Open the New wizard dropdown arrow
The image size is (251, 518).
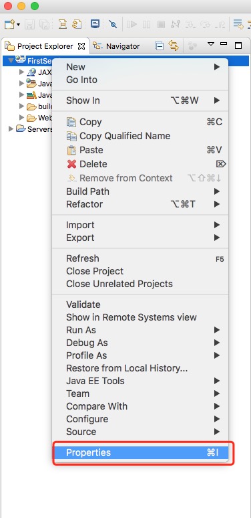point(18,25)
